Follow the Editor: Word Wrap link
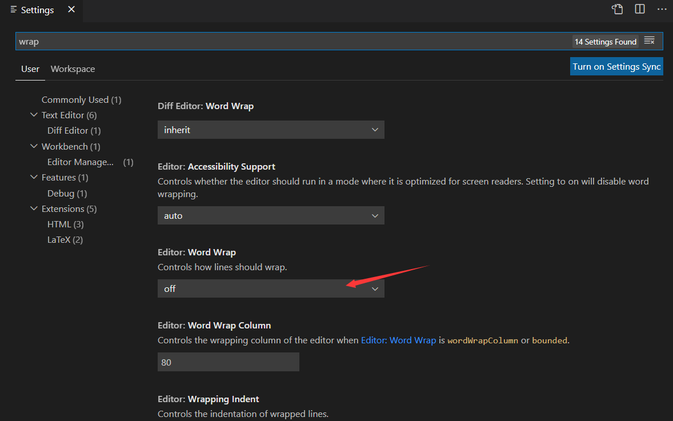The image size is (673, 421). point(398,340)
